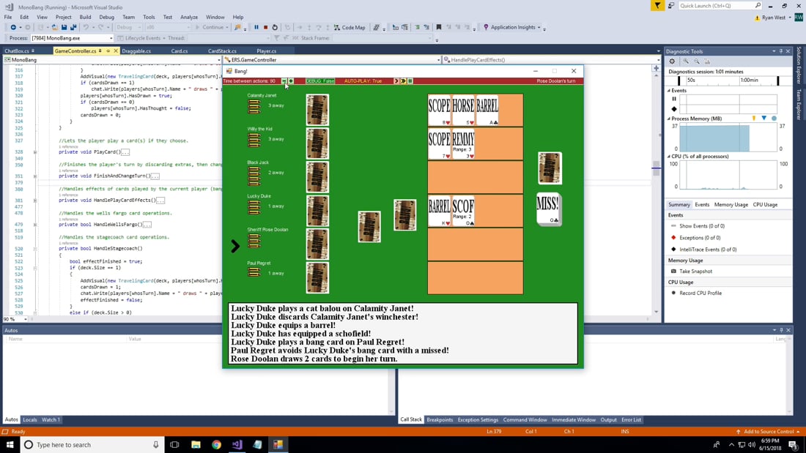Toggle the DEBUG: False flag in game

coord(319,81)
